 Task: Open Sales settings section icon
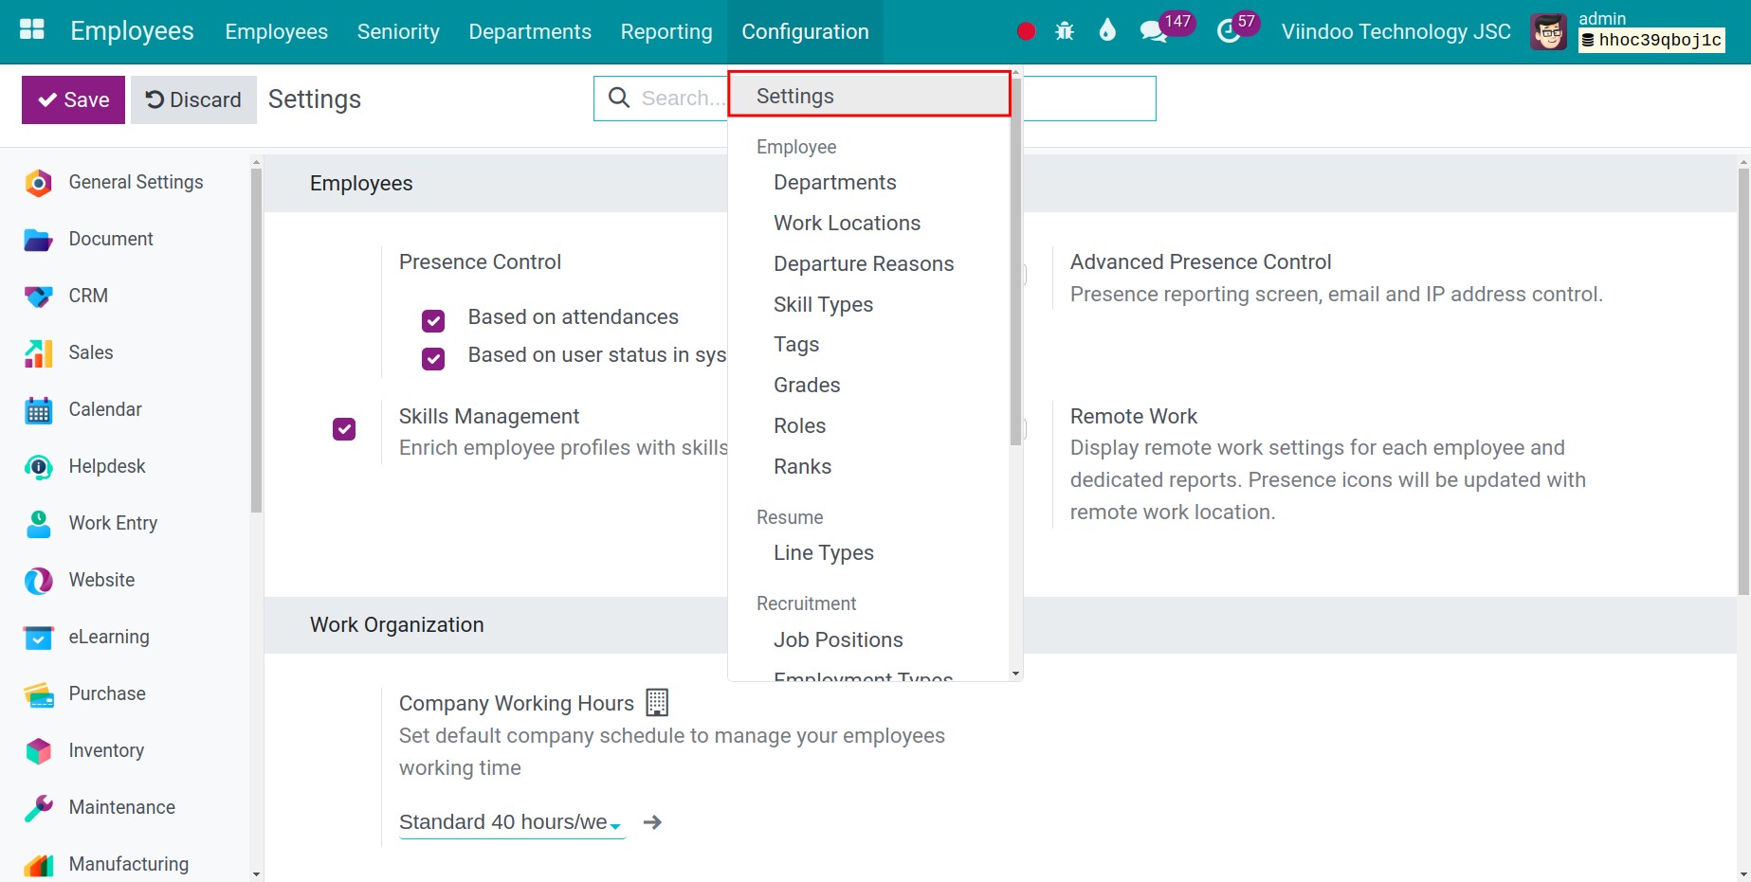[38, 353]
